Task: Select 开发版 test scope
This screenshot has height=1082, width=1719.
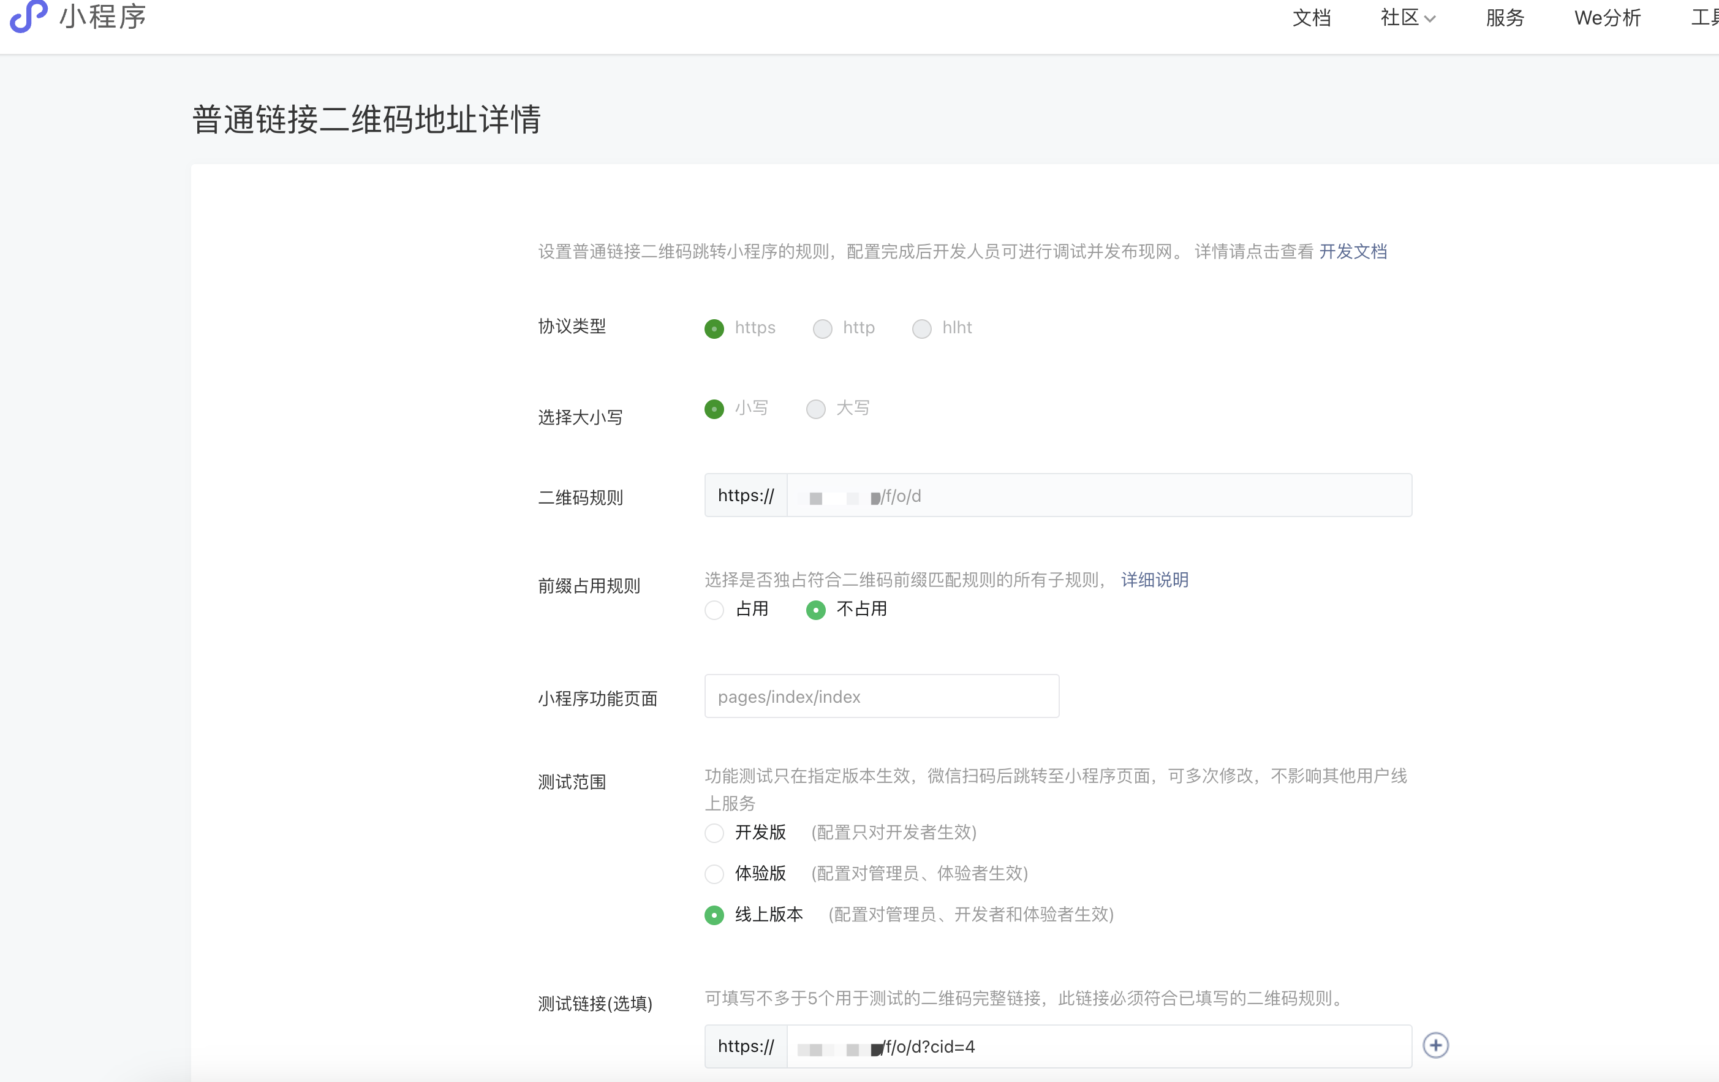Action: (x=714, y=833)
